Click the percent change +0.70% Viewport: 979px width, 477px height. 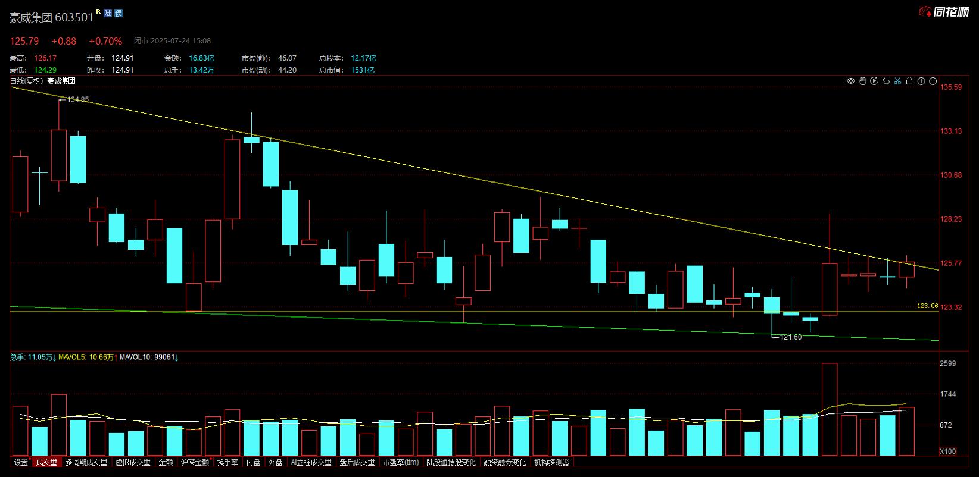pos(105,41)
